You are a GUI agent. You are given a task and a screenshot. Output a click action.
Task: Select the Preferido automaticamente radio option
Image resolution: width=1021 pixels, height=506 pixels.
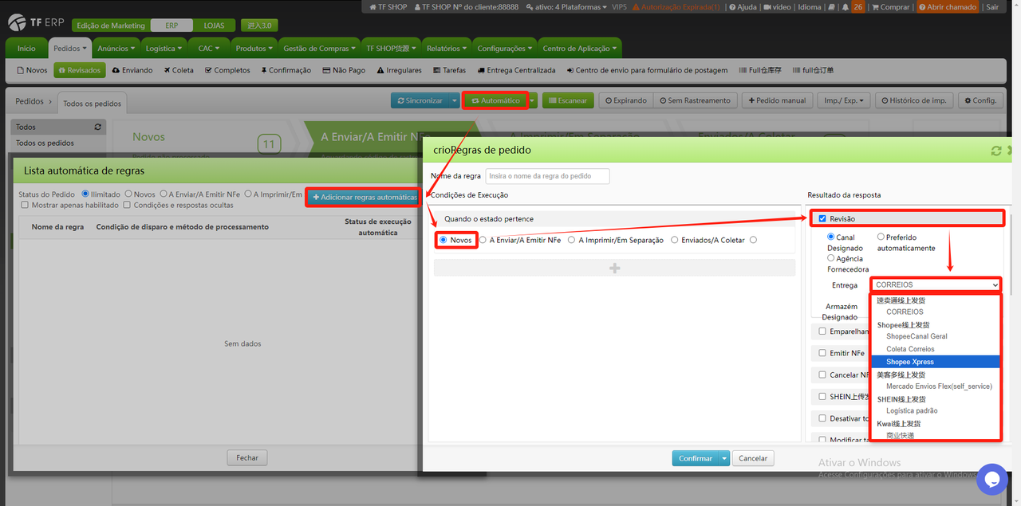tap(881, 237)
